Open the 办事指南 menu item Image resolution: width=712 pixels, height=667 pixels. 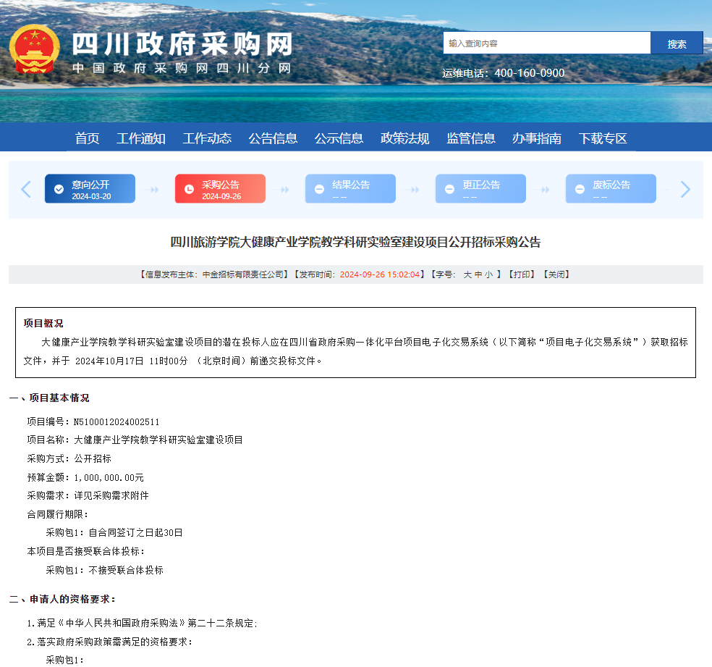[537, 138]
